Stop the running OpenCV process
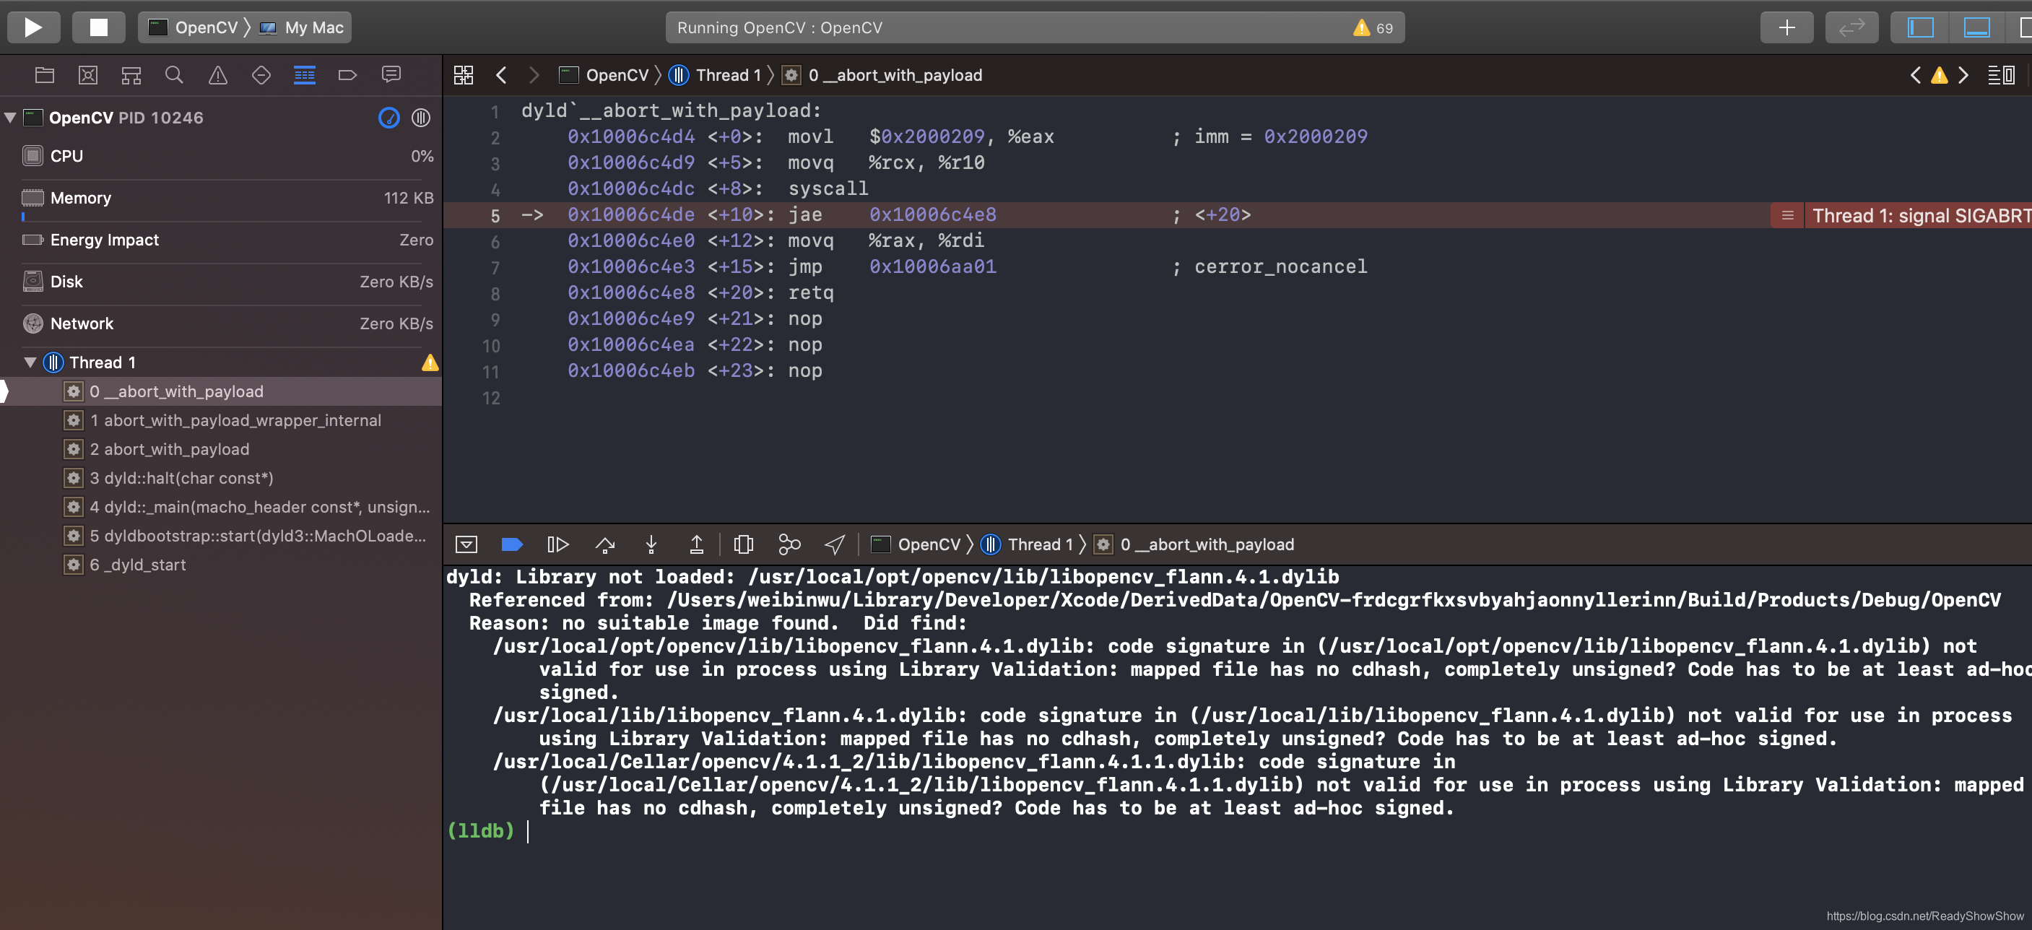Viewport: 2032px width, 930px height. [x=99, y=27]
